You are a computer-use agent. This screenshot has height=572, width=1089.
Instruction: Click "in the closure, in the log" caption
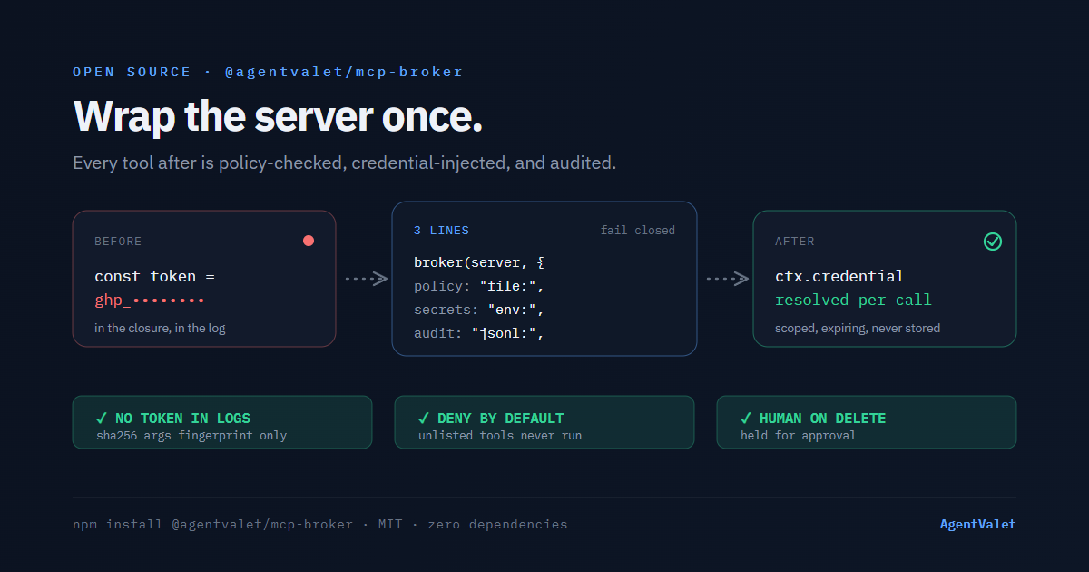[160, 328]
